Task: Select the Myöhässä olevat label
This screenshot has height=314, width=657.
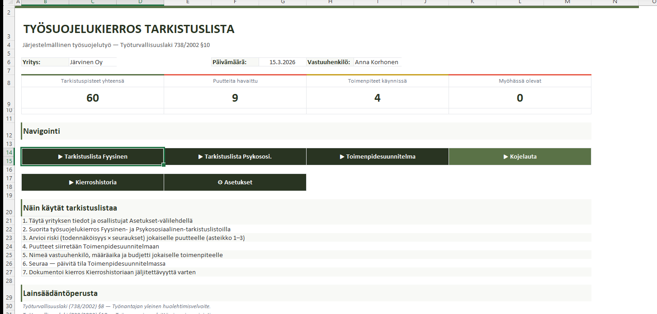Action: 520,81
